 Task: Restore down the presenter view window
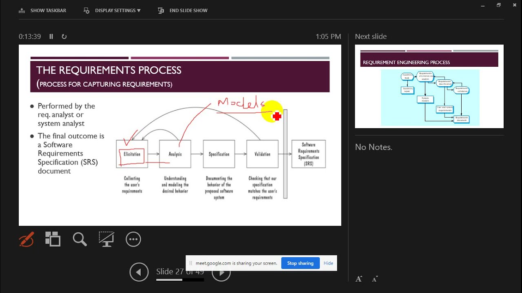498,5
